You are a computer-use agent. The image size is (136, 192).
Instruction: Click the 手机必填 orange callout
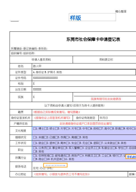(x=131, y=157)
